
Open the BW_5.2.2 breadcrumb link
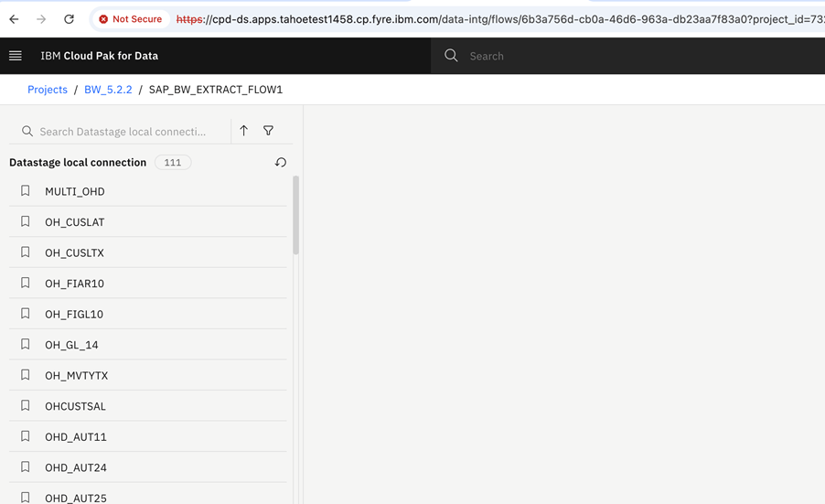[108, 90]
